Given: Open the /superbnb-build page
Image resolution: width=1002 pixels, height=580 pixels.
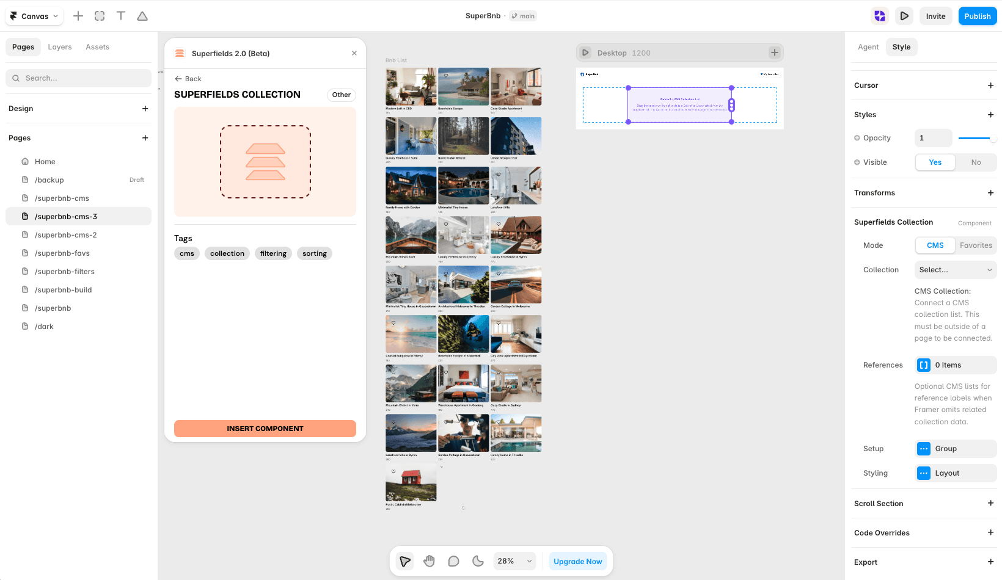Looking at the screenshot, I should point(79,290).
